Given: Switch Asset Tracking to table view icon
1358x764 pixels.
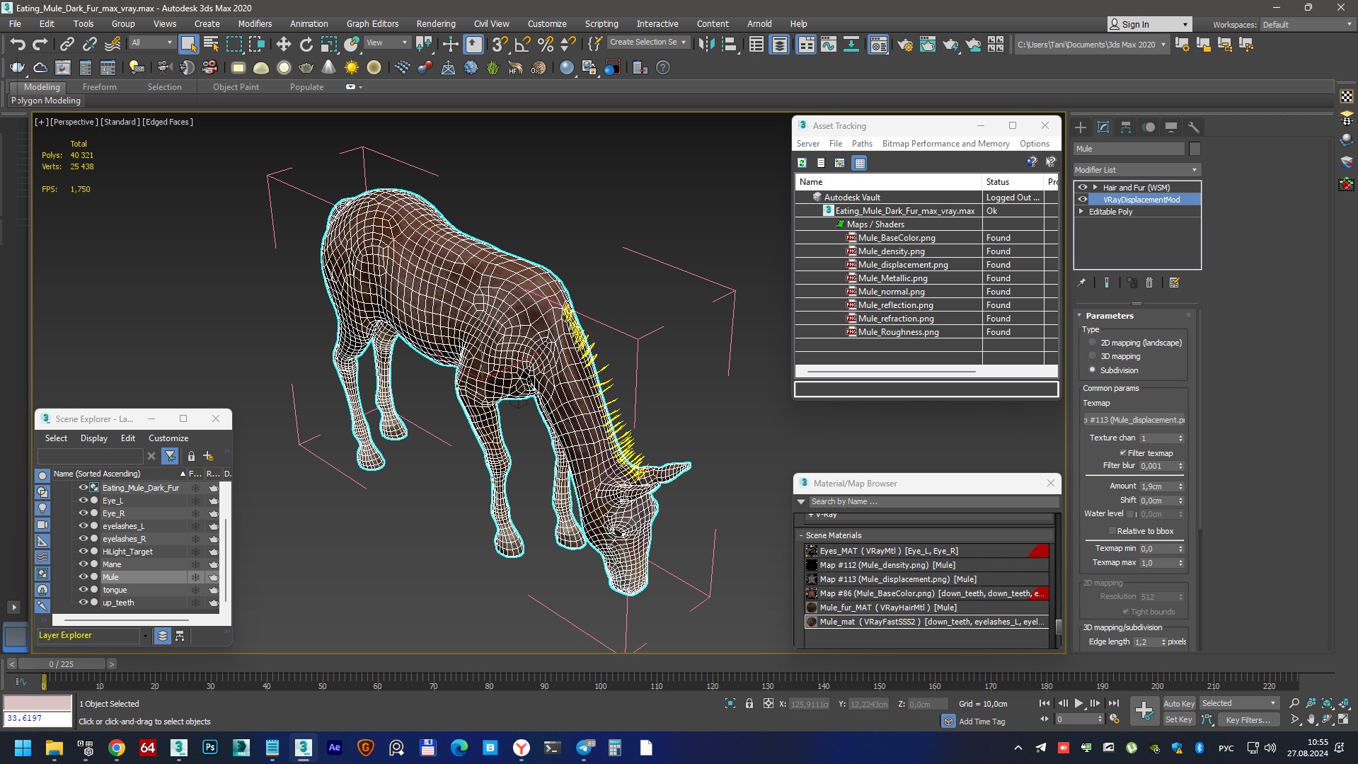Looking at the screenshot, I should tap(859, 163).
